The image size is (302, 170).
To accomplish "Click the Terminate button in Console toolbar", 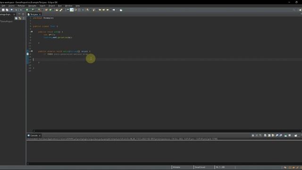I will click(253, 136).
